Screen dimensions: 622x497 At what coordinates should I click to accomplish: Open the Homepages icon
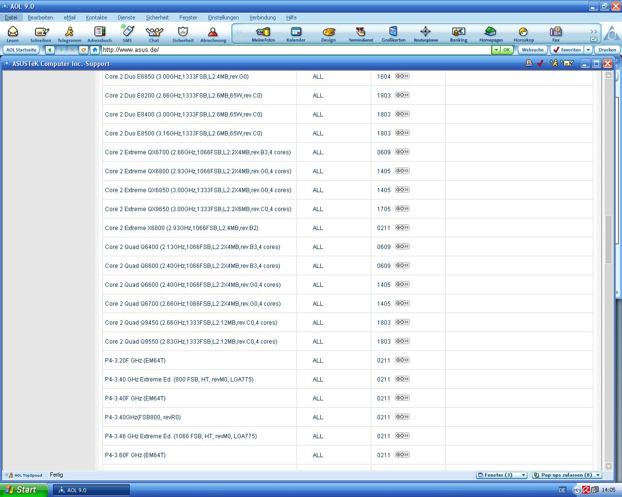coord(491,34)
